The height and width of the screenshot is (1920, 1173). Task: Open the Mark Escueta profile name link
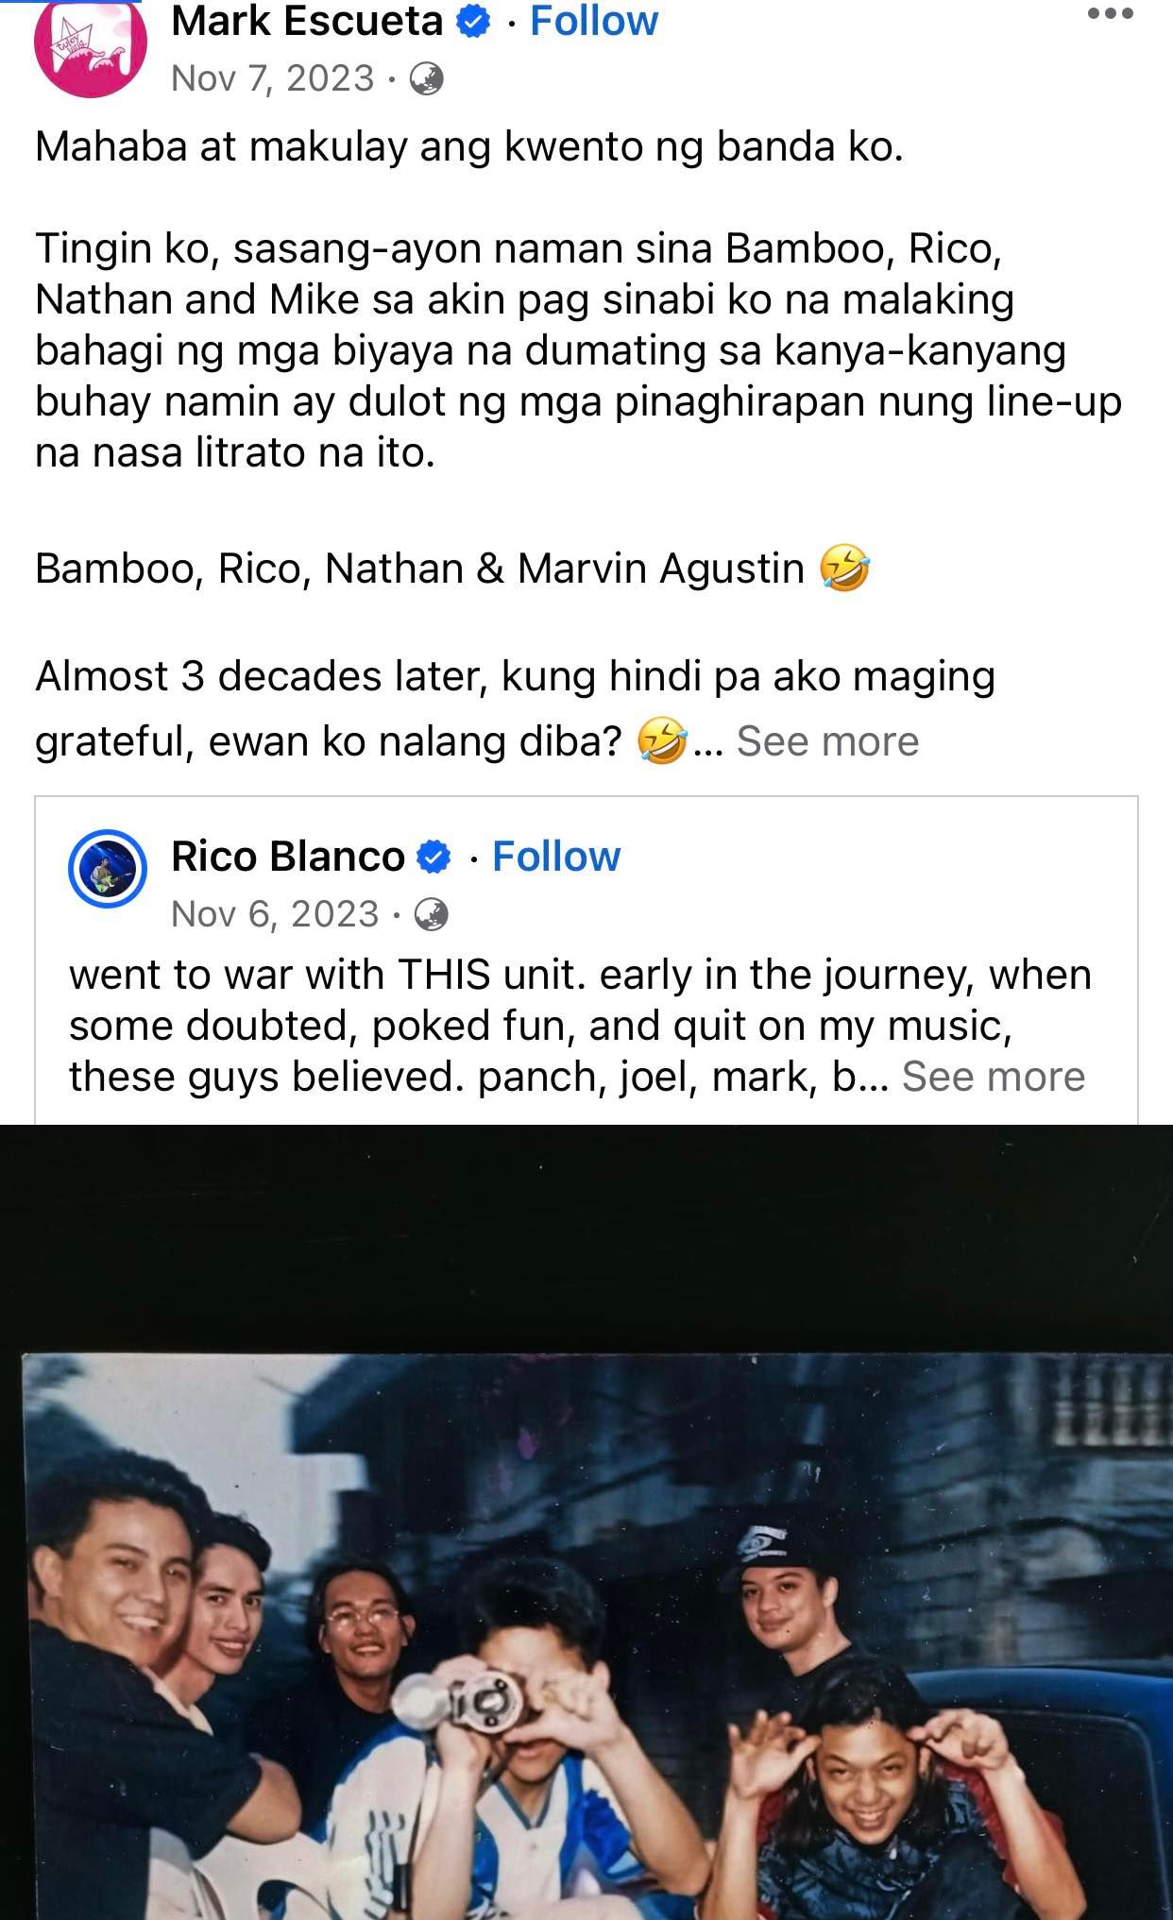click(x=307, y=21)
